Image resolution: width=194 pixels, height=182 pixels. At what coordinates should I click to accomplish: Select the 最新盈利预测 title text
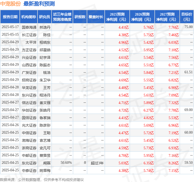39,4
